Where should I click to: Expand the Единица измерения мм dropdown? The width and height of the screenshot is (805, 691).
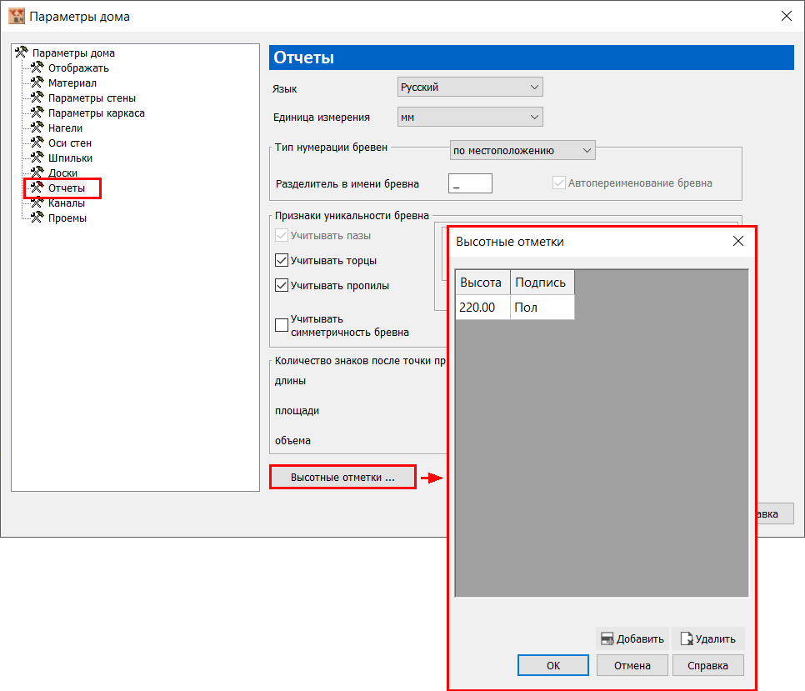point(470,117)
